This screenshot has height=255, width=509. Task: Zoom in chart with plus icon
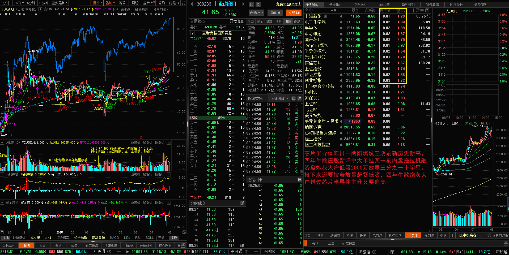tap(82, 3)
